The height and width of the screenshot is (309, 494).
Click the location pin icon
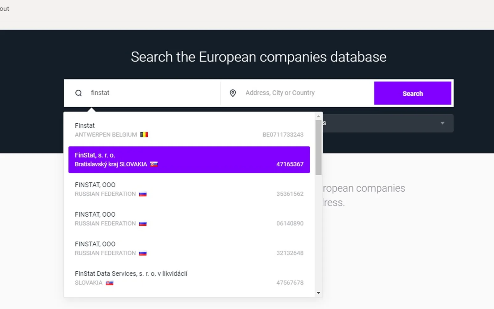click(x=233, y=93)
